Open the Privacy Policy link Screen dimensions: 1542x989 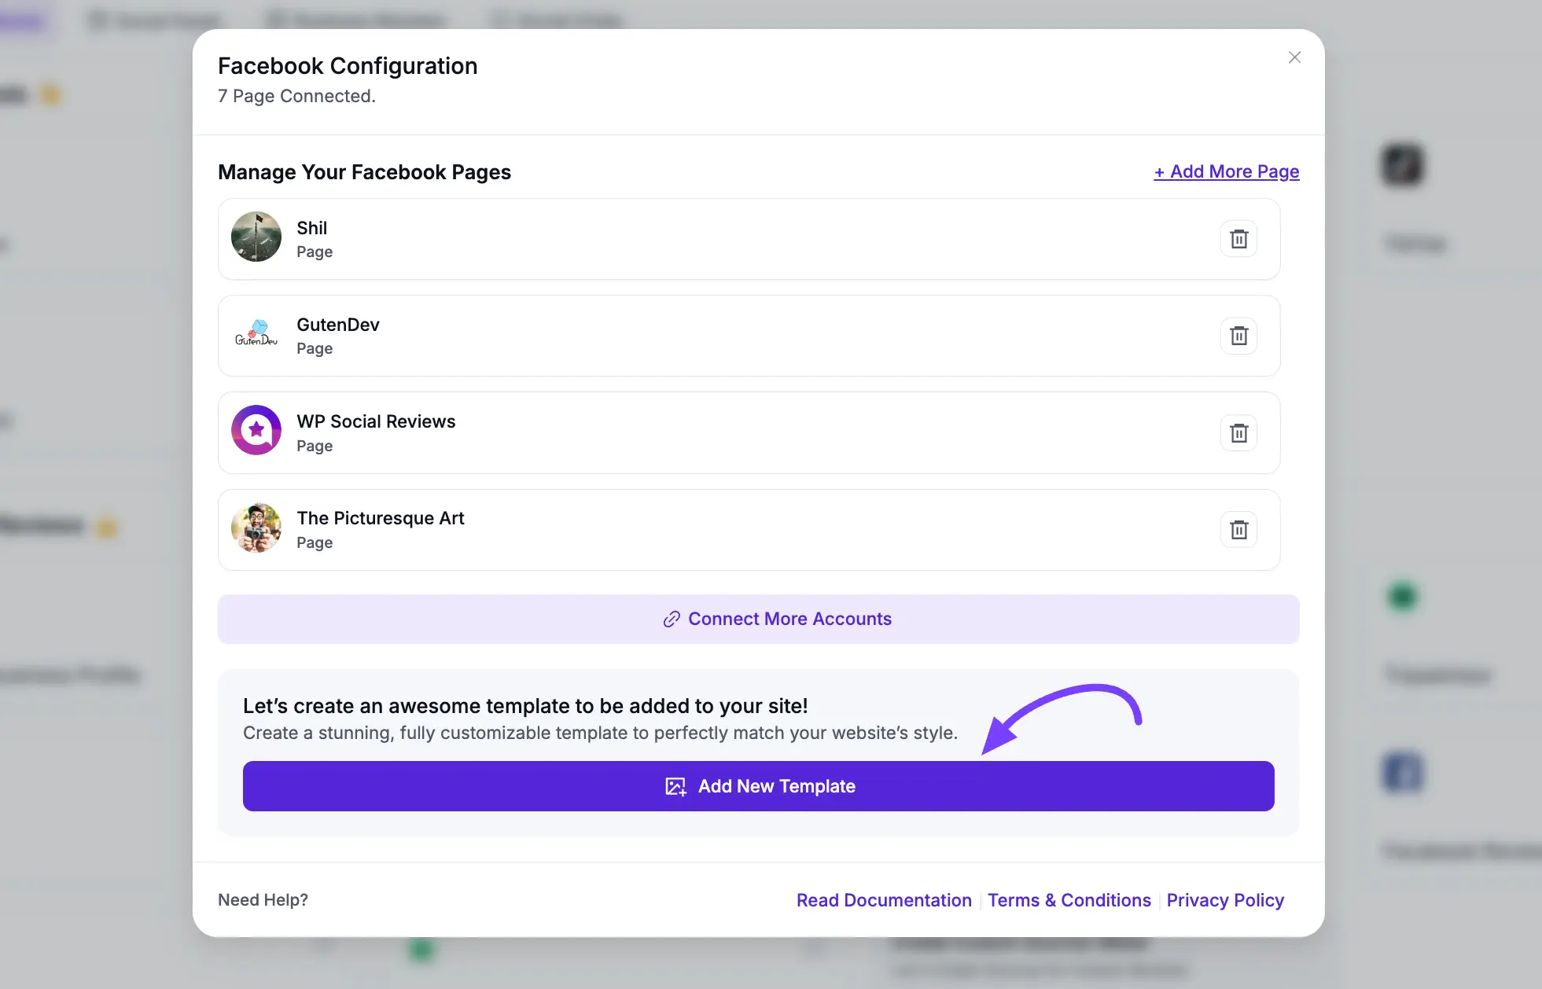1224,900
